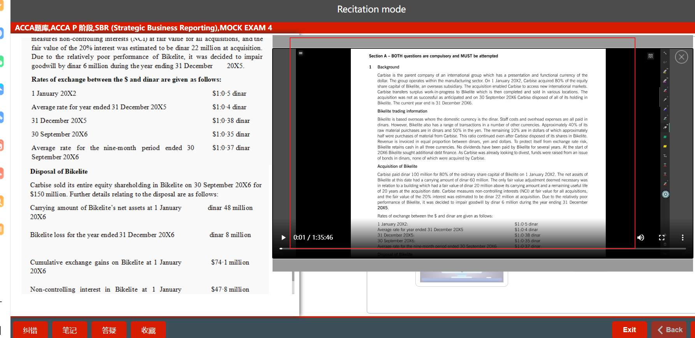This screenshot has width=695, height=338.
Task: Click the 收藏 button
Action: 148,330
